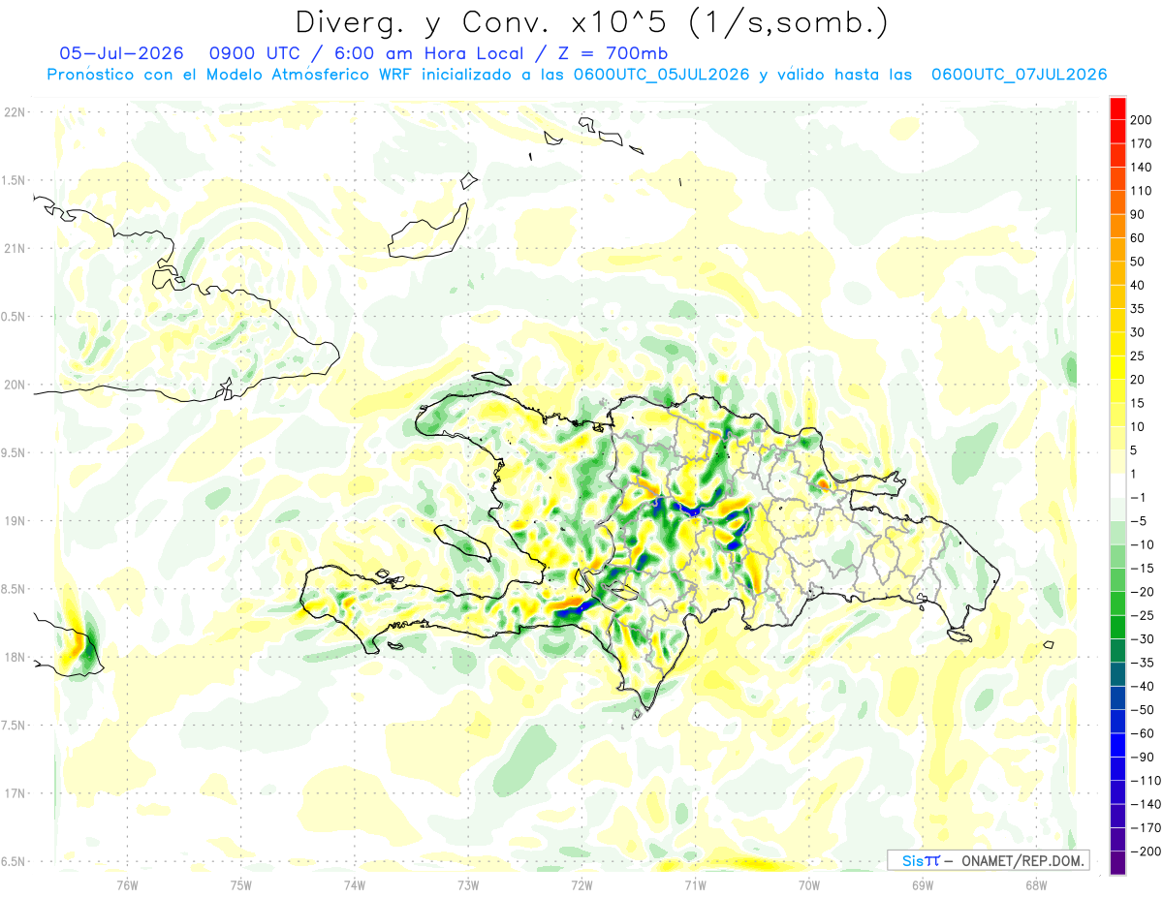This screenshot has height=898, width=1163.
Task: Click the 69W longitude label
Action: [923, 883]
